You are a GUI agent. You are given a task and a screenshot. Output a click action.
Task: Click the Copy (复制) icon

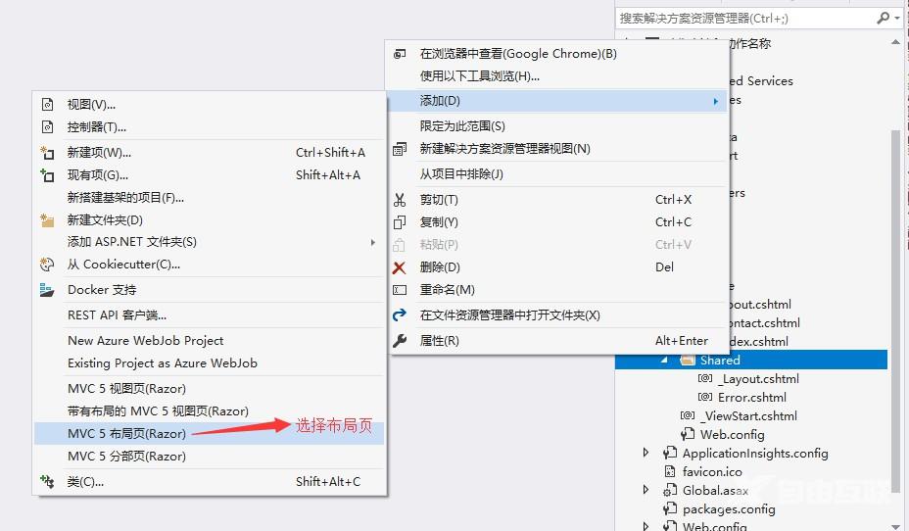tap(400, 222)
